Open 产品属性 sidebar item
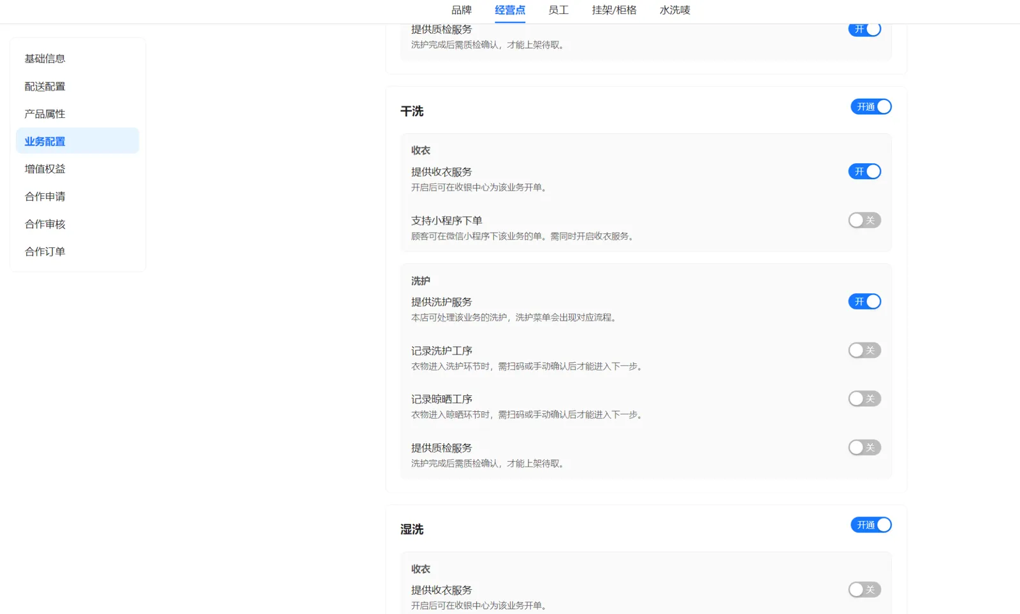 click(x=77, y=113)
